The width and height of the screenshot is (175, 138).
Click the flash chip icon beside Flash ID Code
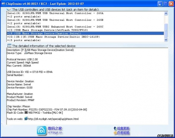tap(26, 113)
